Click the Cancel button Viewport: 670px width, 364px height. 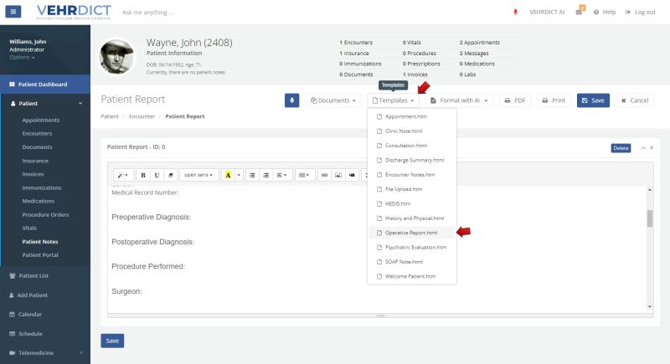(x=635, y=100)
